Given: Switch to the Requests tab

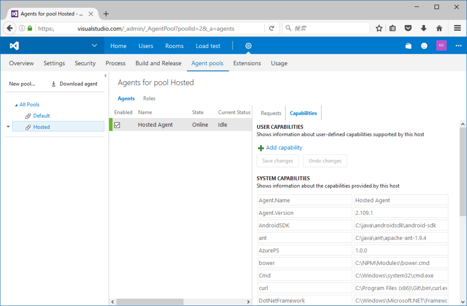Looking at the screenshot, I should coord(271,113).
